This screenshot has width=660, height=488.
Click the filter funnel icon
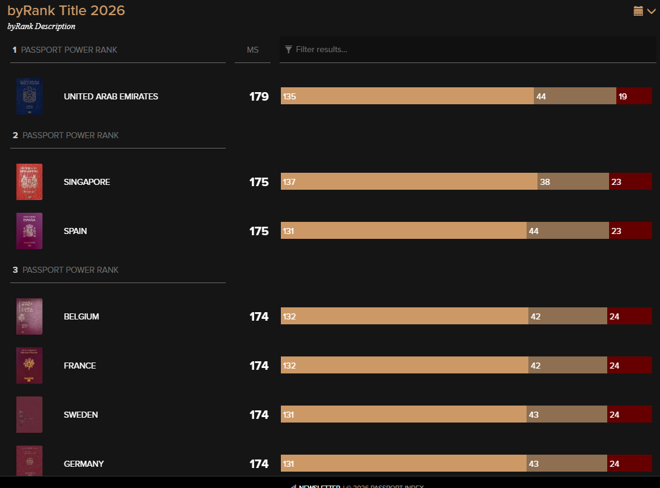coord(289,49)
